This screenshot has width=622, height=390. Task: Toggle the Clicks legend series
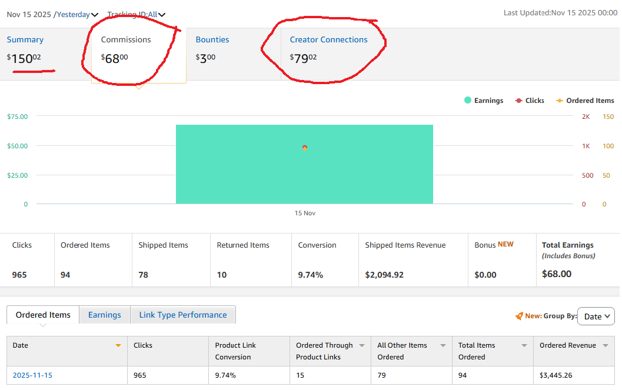(530, 101)
